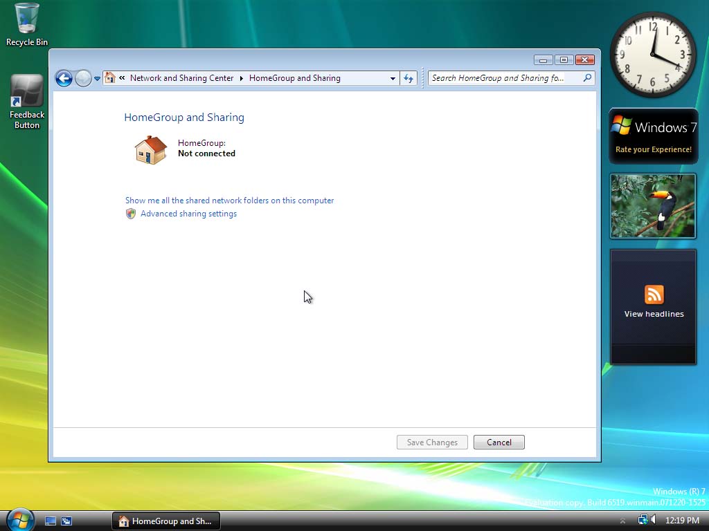Click the search magnifier icon
The image size is (709, 531).
(587, 77)
